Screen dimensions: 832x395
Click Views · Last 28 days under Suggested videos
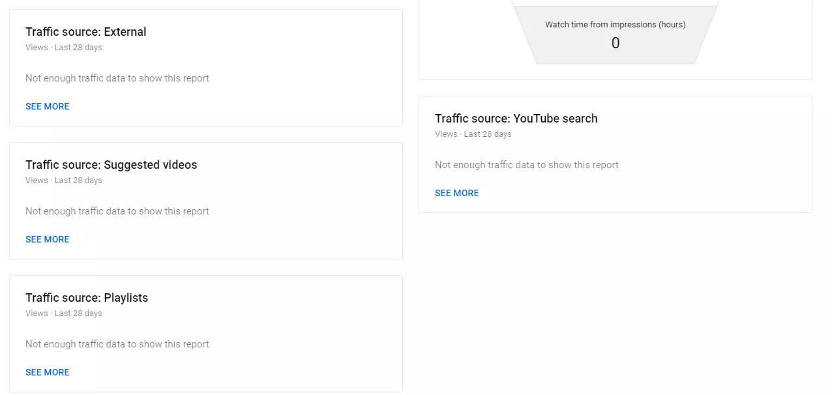[63, 181]
